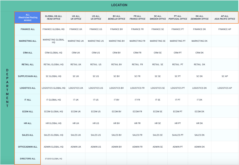Select the RETAIL BV cell
The width and height of the screenshot is (239, 165).
(116, 65)
